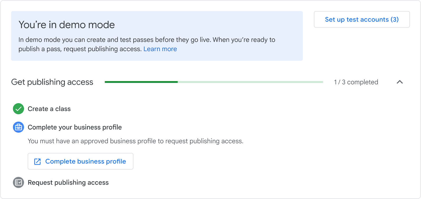
Task: Click the external-link icon in Complete business profile
Action: click(37, 161)
